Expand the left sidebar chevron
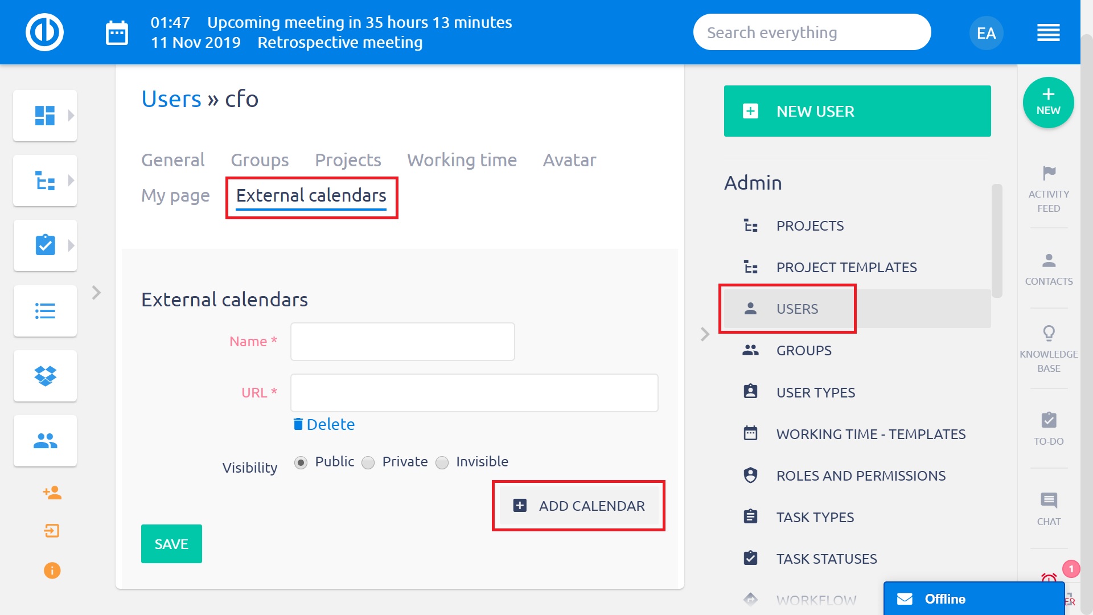Viewport: 1093px width, 615px height. click(x=96, y=293)
